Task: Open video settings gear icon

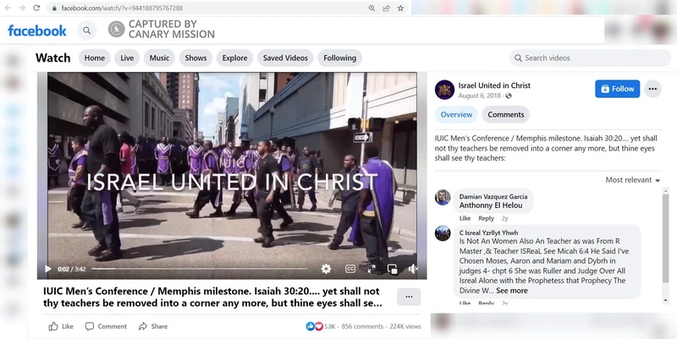Action: click(326, 269)
